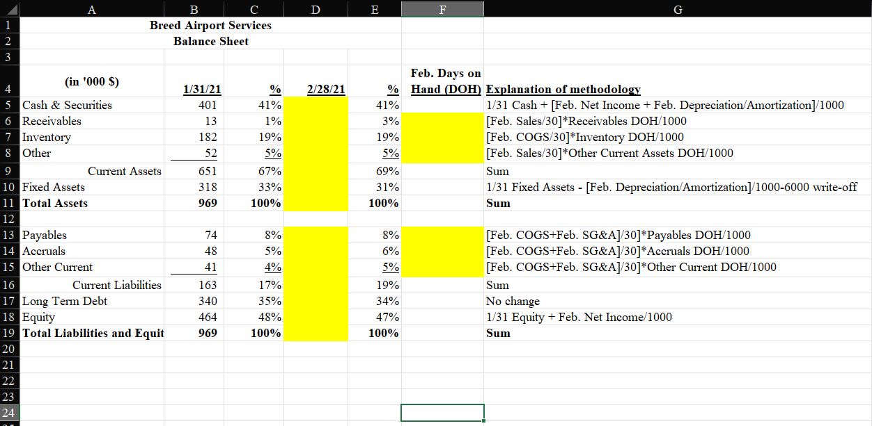Viewport: 872px width, 426px height.
Task: Select row 12 header
Action: coord(10,219)
